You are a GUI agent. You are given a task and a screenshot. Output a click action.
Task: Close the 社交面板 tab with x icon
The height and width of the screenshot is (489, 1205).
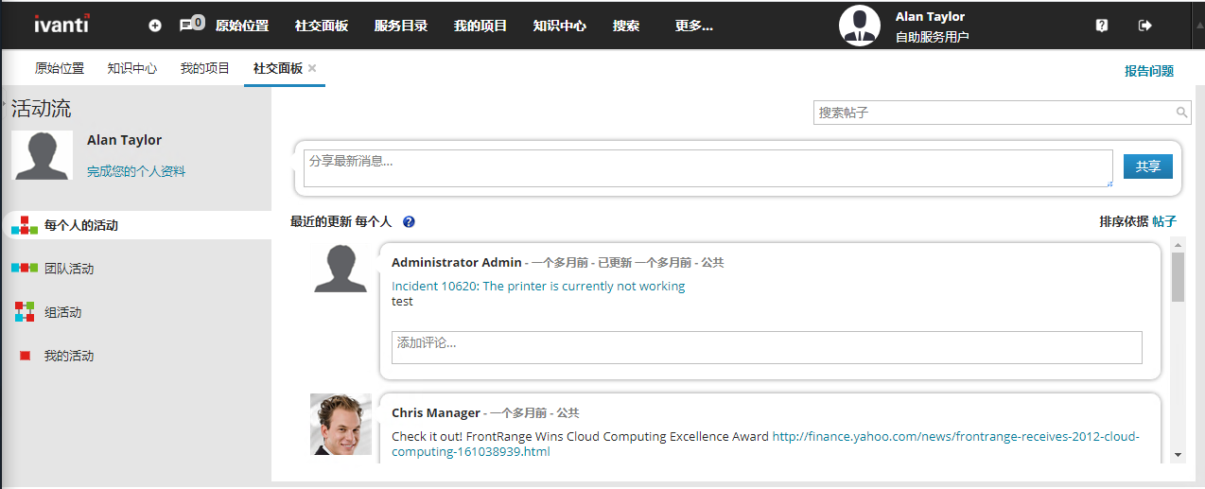click(x=312, y=68)
